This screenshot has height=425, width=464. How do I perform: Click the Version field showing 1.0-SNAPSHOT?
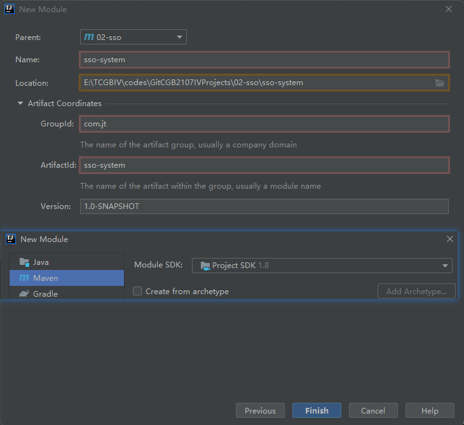point(264,206)
